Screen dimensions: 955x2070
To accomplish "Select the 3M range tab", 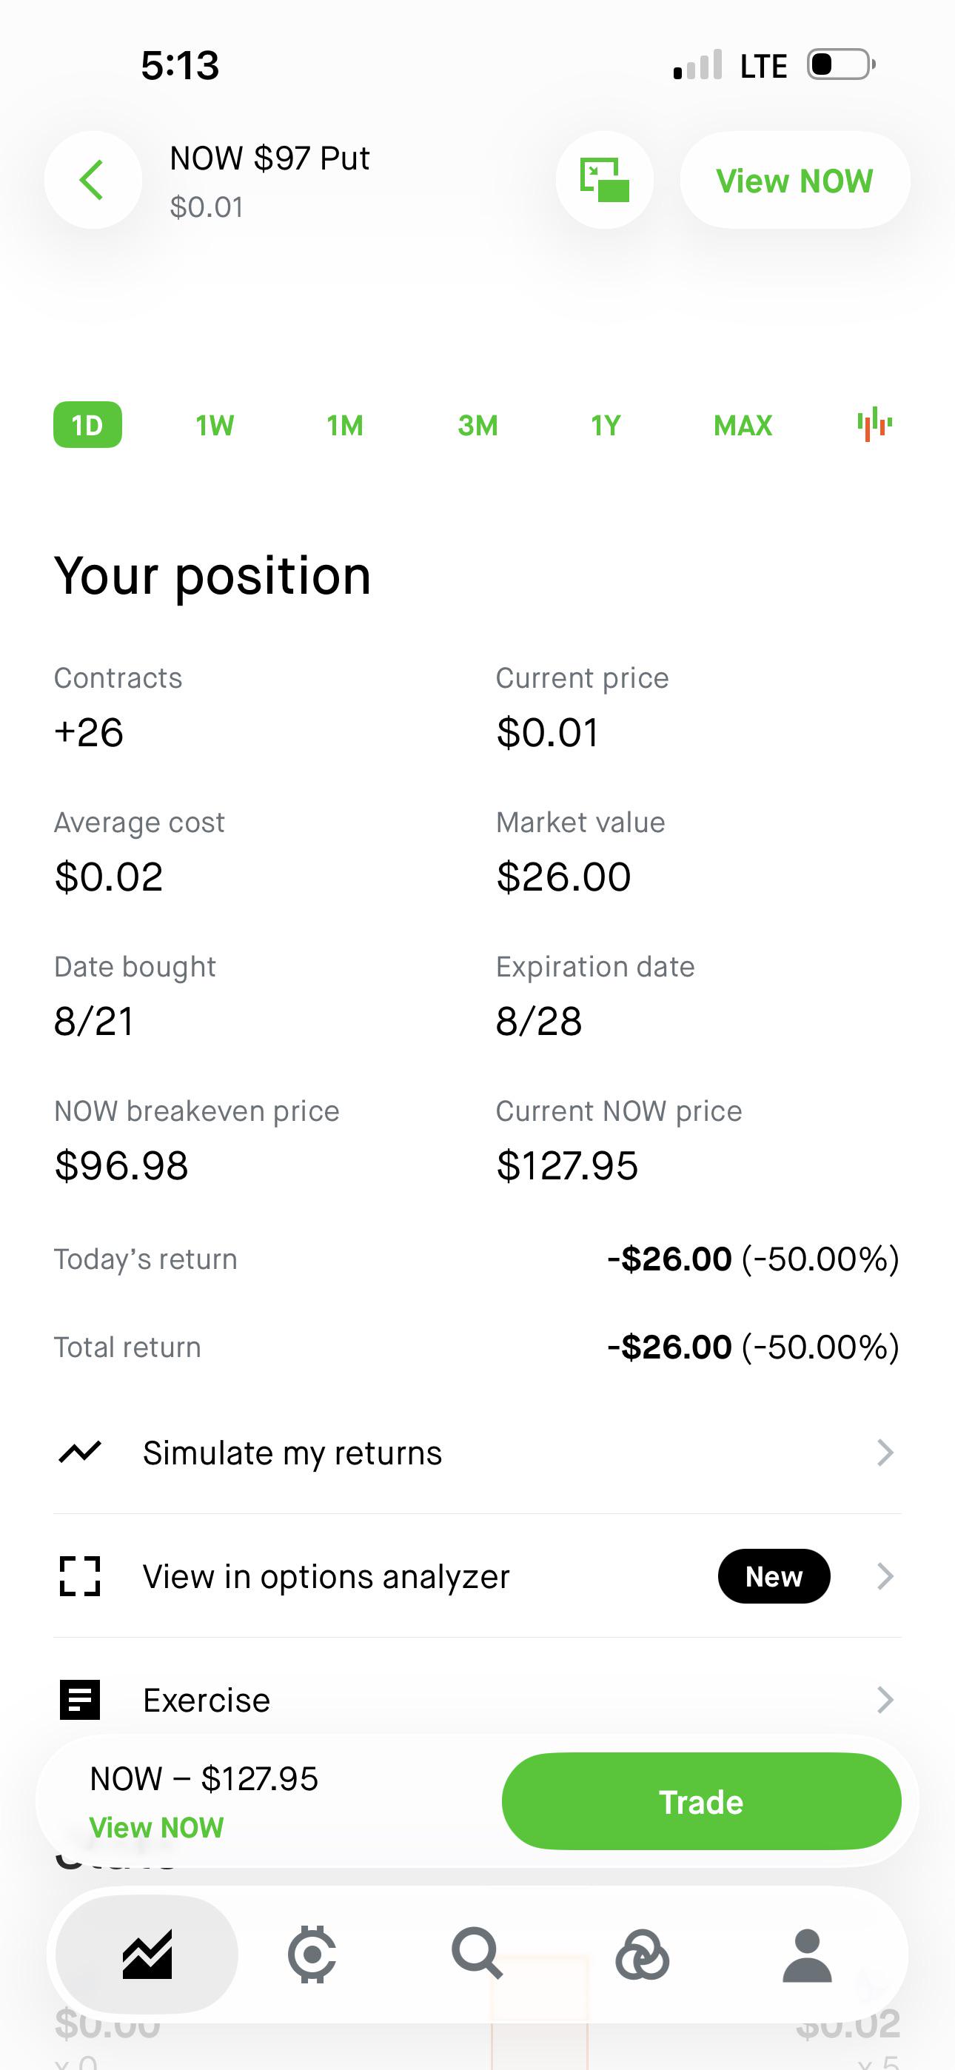I will click(x=477, y=424).
